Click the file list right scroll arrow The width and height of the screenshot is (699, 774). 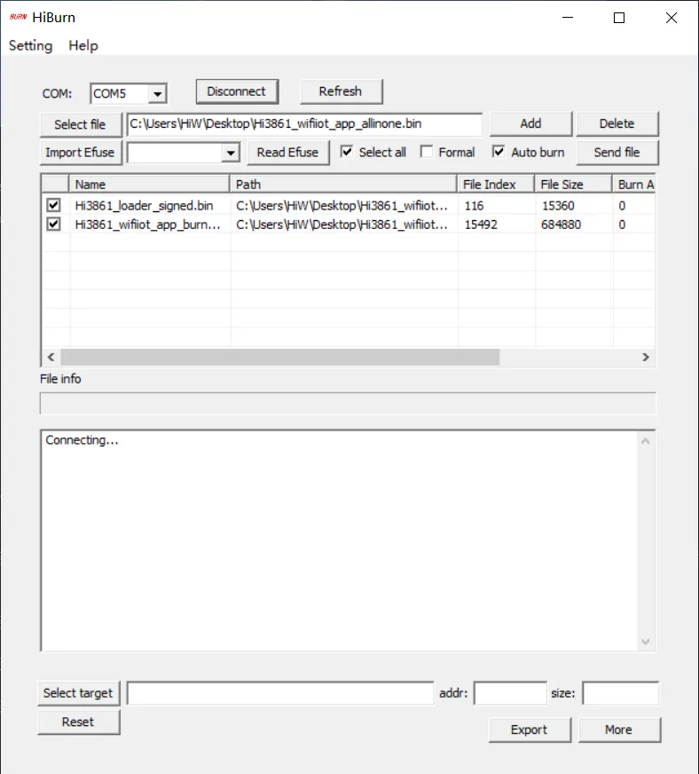[x=646, y=357]
